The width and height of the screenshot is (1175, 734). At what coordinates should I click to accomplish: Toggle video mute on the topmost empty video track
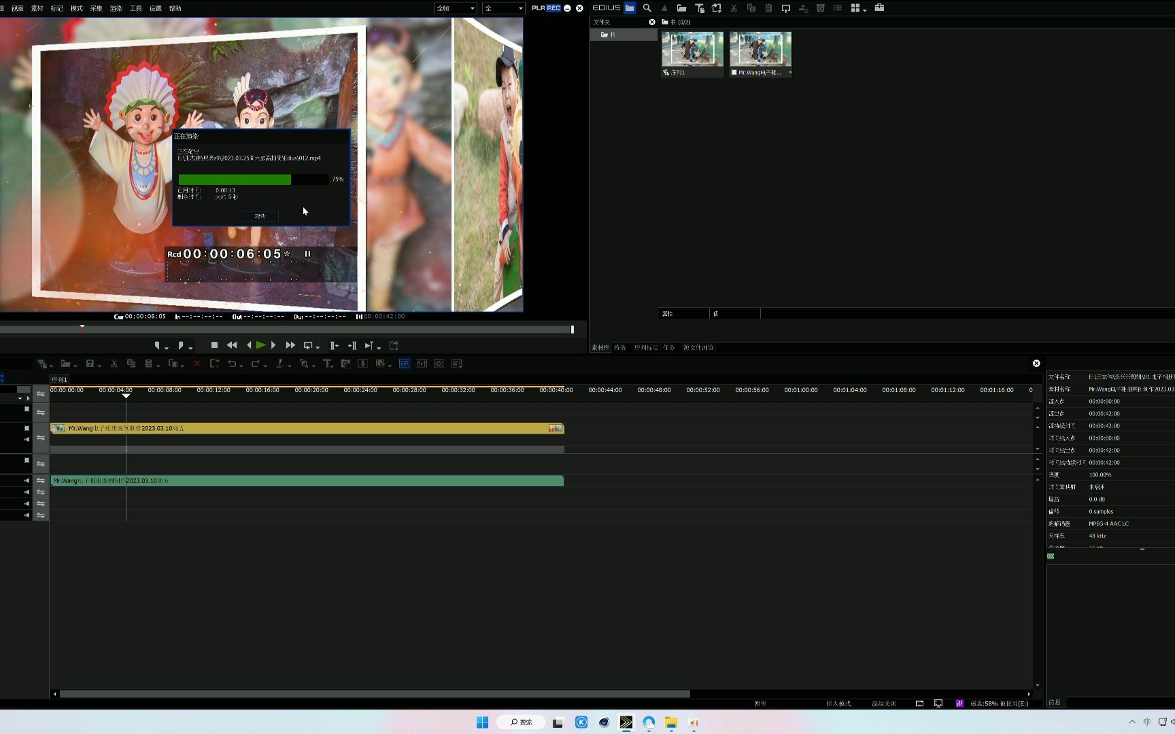27,409
